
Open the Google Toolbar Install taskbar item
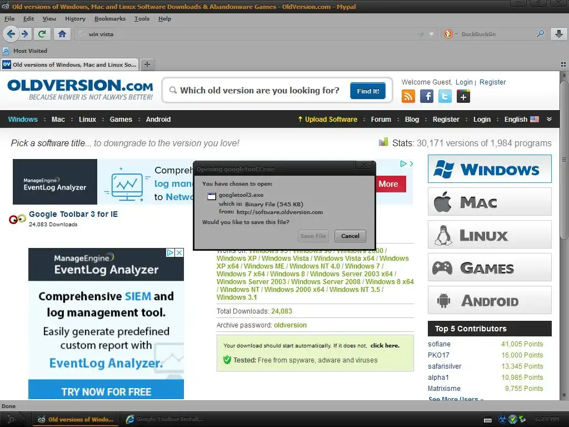pos(164,419)
